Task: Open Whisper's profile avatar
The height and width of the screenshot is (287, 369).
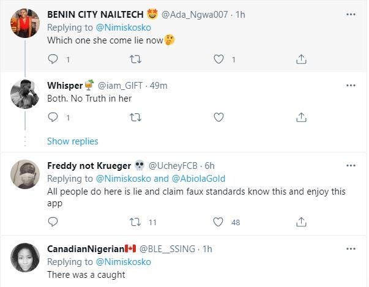Action: tap(25, 95)
